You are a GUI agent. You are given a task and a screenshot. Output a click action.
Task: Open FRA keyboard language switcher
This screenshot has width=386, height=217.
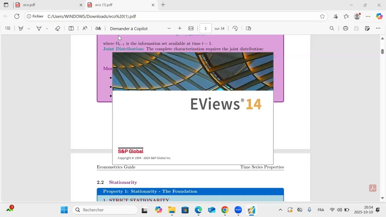[x=321, y=210]
